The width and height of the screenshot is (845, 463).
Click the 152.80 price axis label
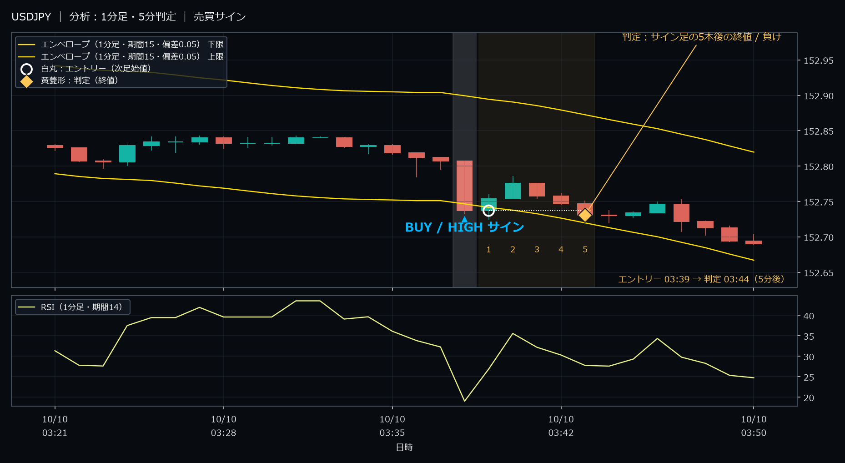pyautogui.click(x=819, y=167)
